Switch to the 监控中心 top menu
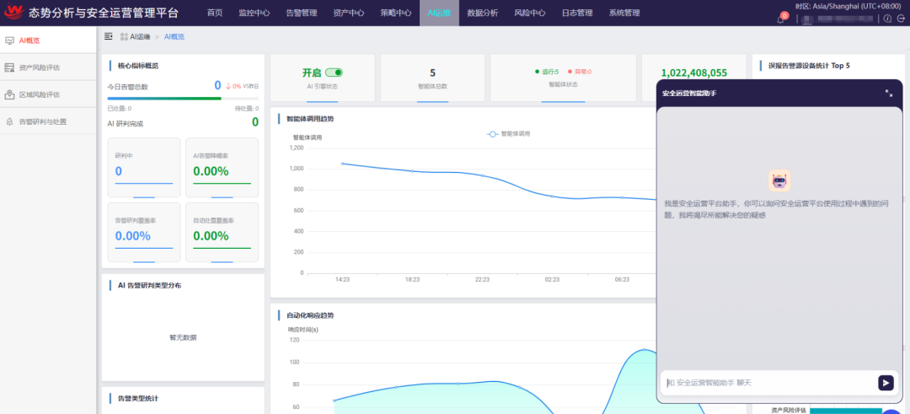Image resolution: width=910 pixels, height=414 pixels. click(254, 13)
